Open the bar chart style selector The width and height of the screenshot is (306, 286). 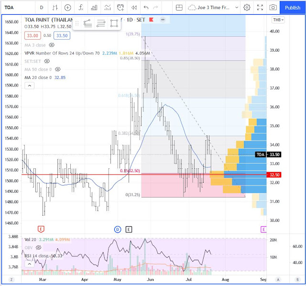pyautogui.click(x=55, y=8)
